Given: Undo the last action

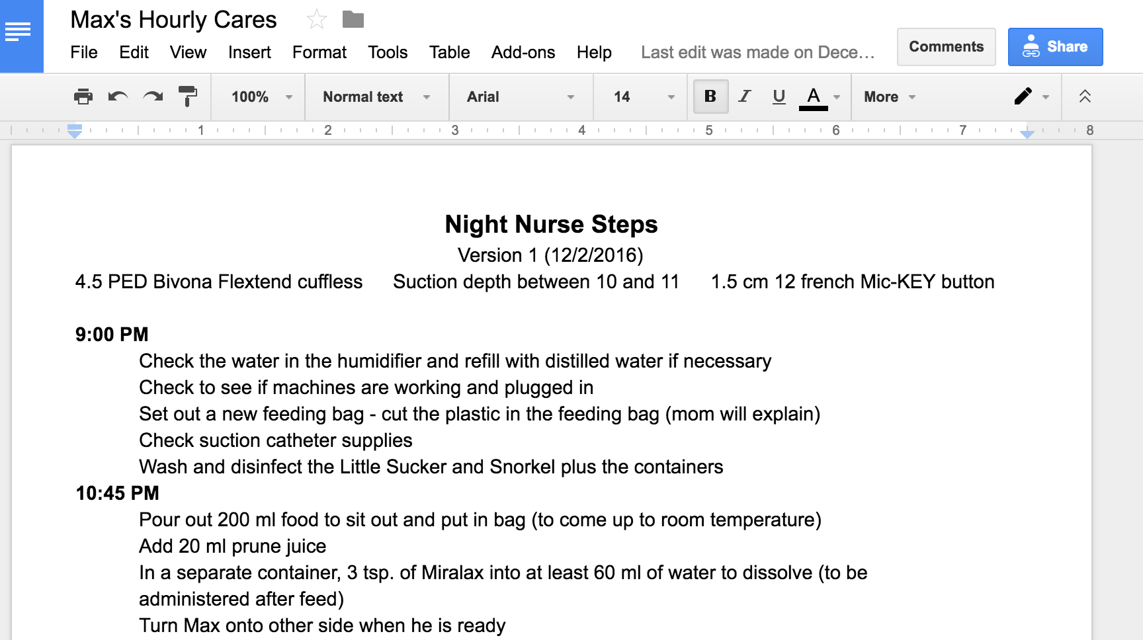Looking at the screenshot, I should pyautogui.click(x=118, y=97).
